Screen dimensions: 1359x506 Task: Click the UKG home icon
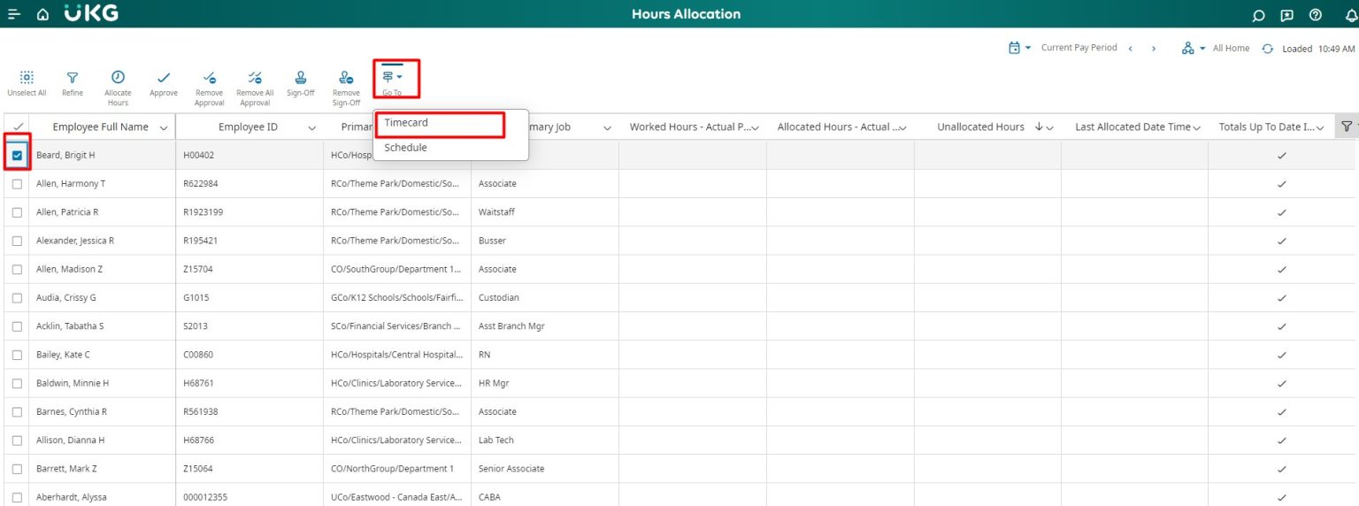tap(42, 15)
